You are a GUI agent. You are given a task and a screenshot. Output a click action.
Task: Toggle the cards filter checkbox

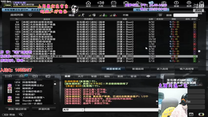90,15
